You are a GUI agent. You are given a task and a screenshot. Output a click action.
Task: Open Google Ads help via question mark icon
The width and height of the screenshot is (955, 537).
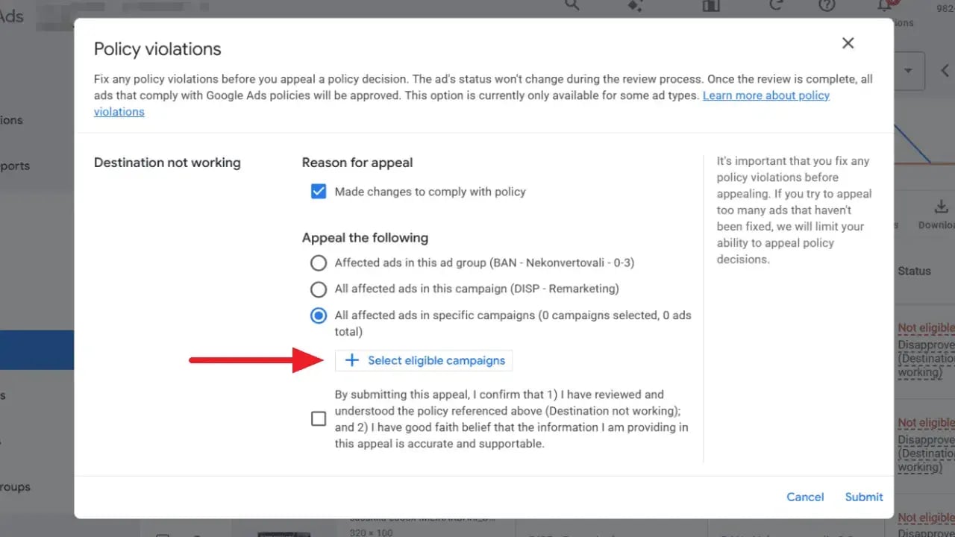click(827, 5)
